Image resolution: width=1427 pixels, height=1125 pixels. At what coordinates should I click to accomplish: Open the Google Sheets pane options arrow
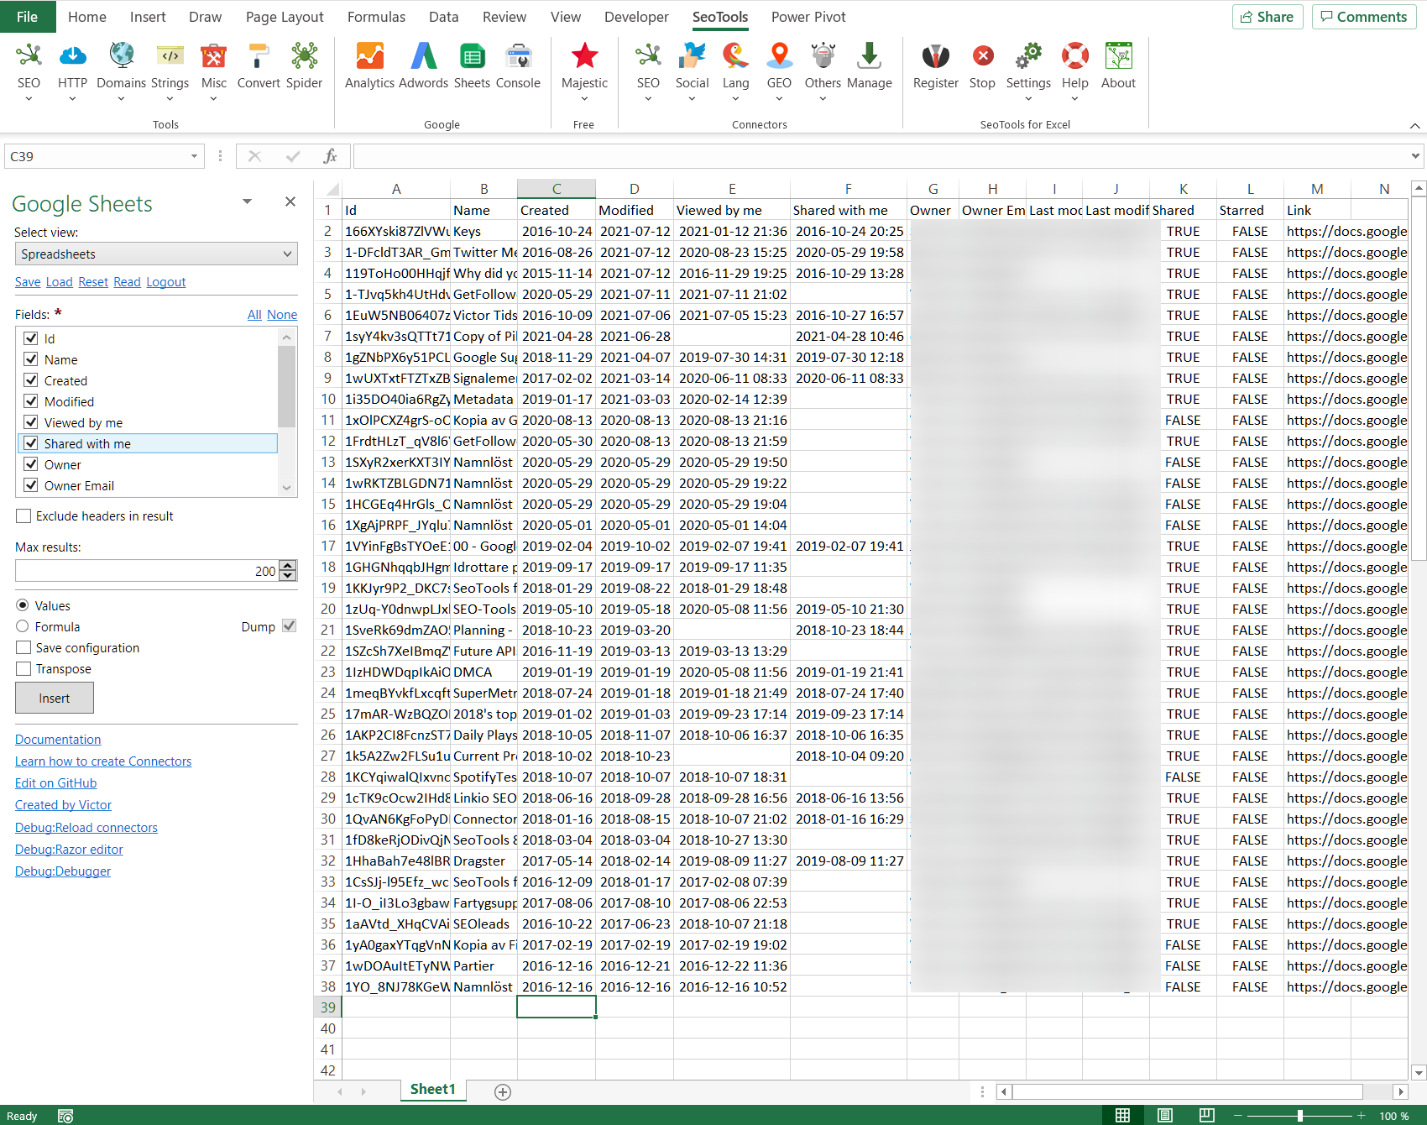[x=247, y=201]
